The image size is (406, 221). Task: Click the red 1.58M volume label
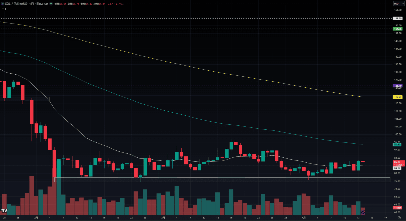click(x=398, y=208)
